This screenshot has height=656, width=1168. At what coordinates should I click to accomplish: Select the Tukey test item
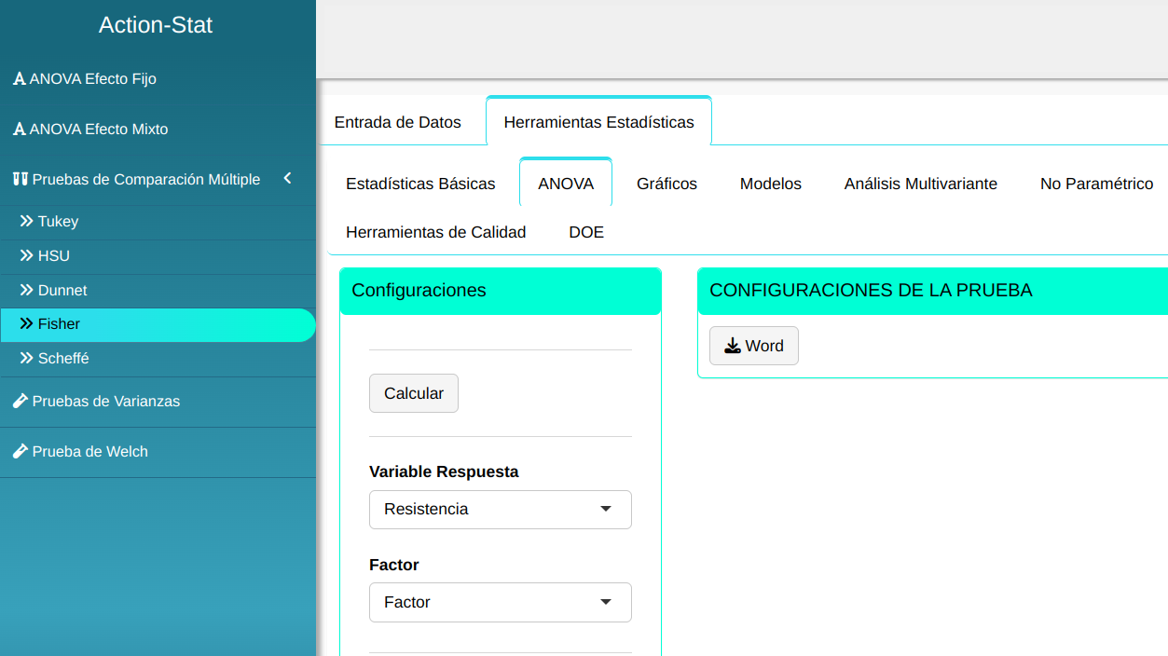[x=58, y=222]
